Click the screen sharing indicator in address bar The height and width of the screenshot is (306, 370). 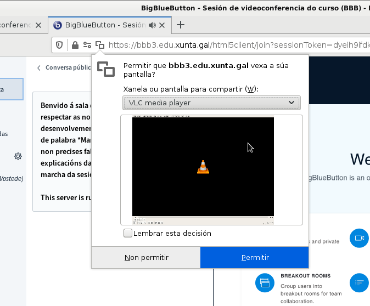(x=99, y=45)
